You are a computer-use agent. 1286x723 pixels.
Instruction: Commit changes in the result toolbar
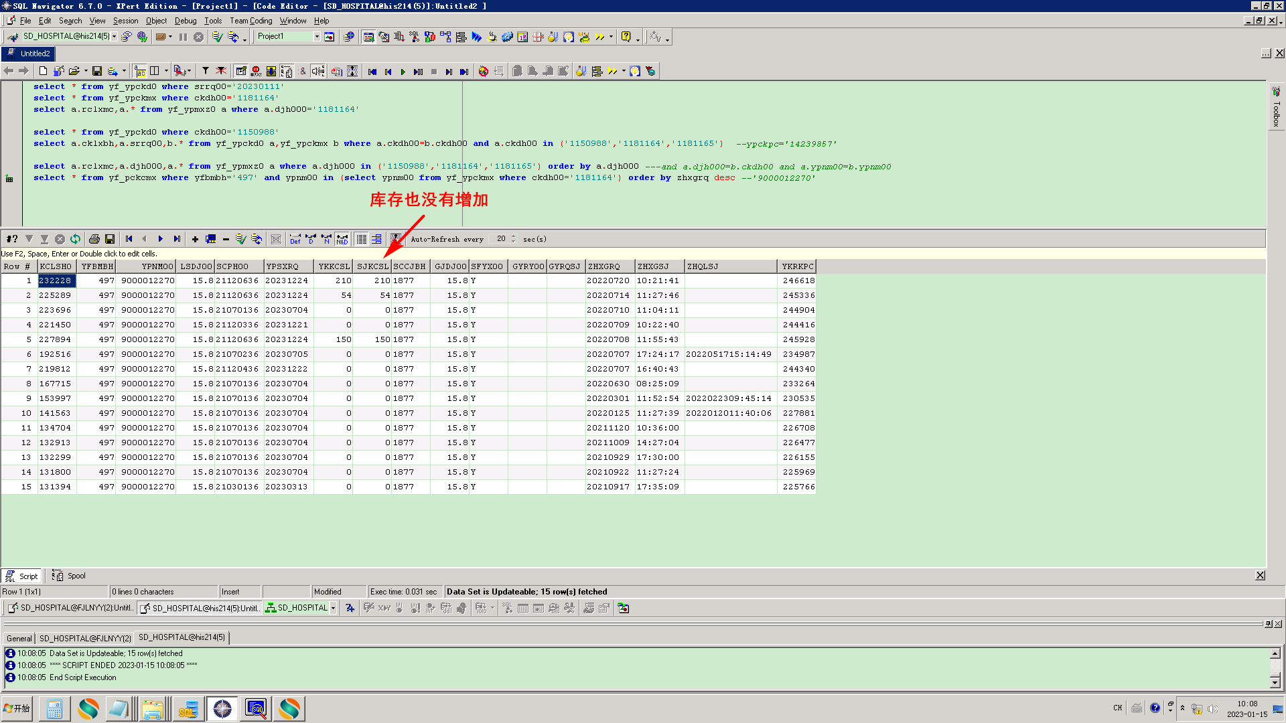click(x=240, y=239)
